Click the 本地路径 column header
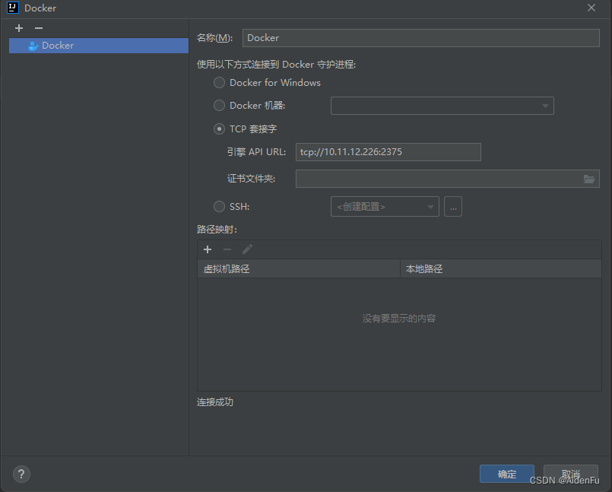This screenshot has width=612, height=492. (501, 268)
